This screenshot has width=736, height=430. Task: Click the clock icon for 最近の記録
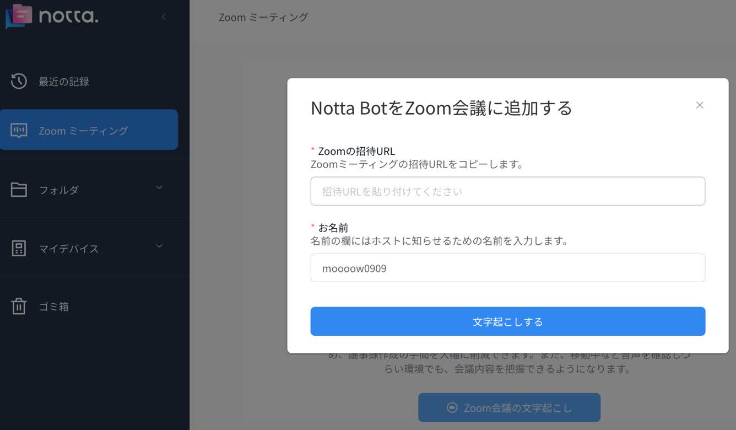tap(19, 81)
